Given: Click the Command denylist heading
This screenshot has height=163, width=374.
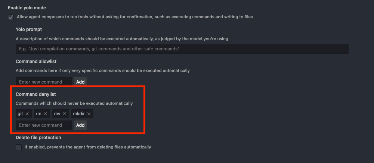Looking at the screenshot, I should tap(35, 94).
